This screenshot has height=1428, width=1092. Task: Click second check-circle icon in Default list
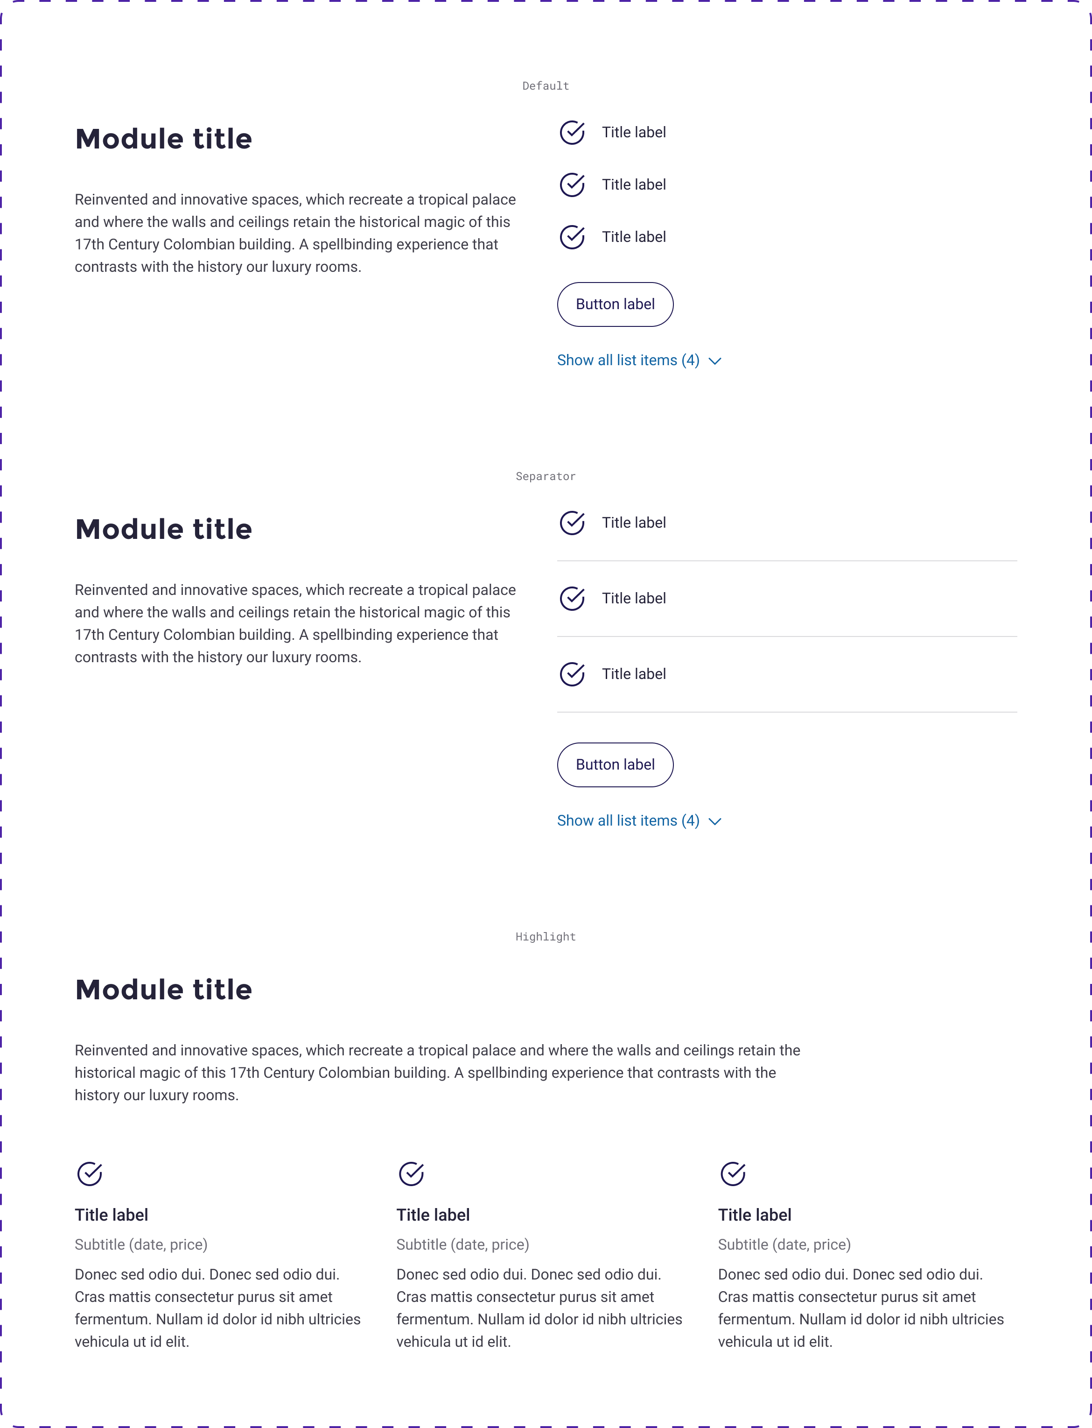tap(572, 184)
